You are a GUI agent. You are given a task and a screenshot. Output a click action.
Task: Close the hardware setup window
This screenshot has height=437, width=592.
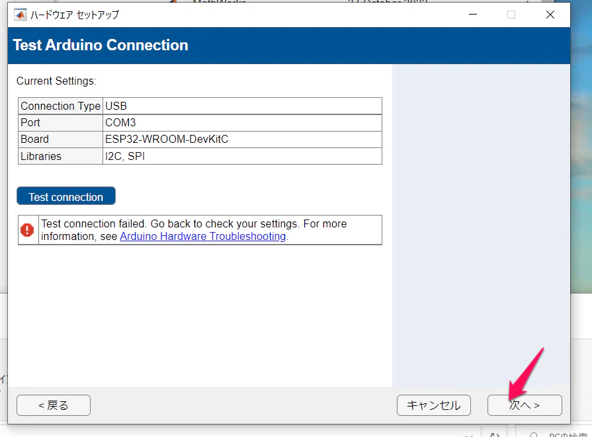(550, 15)
